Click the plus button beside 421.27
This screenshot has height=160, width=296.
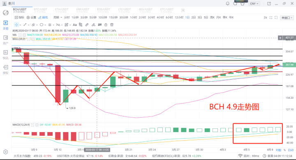click(x=280, y=38)
